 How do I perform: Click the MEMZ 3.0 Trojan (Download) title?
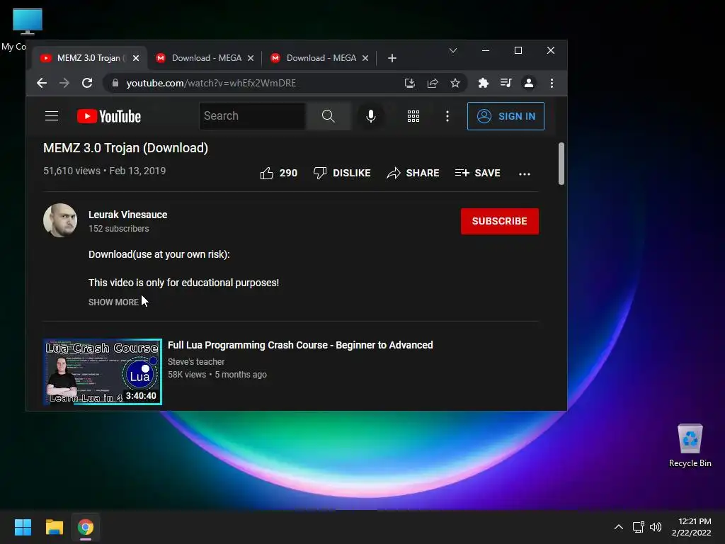126,148
